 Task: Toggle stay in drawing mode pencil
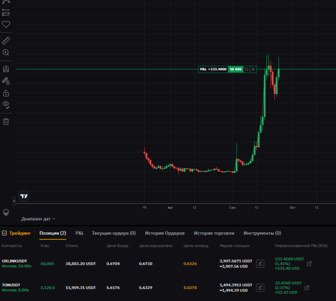tap(6, 81)
